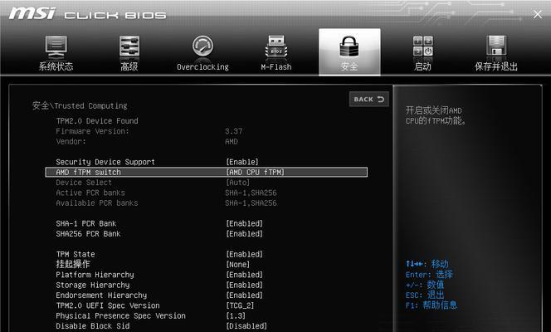This screenshot has width=551, height=332.
Task: Click the Active PCR banks label
Action: tap(90, 193)
